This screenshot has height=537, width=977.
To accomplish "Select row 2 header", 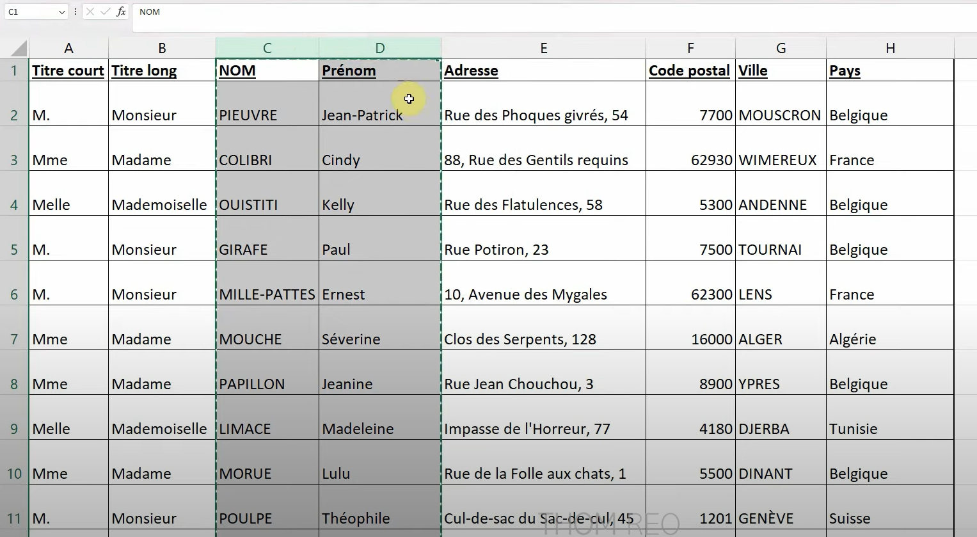I will (x=14, y=104).
